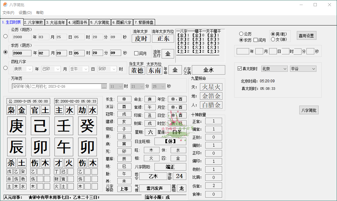Image resolution: width=337 pixels, height=201 pixels.
Task: Toggle the 真太阳时 checkbox
Action: tap(240, 69)
